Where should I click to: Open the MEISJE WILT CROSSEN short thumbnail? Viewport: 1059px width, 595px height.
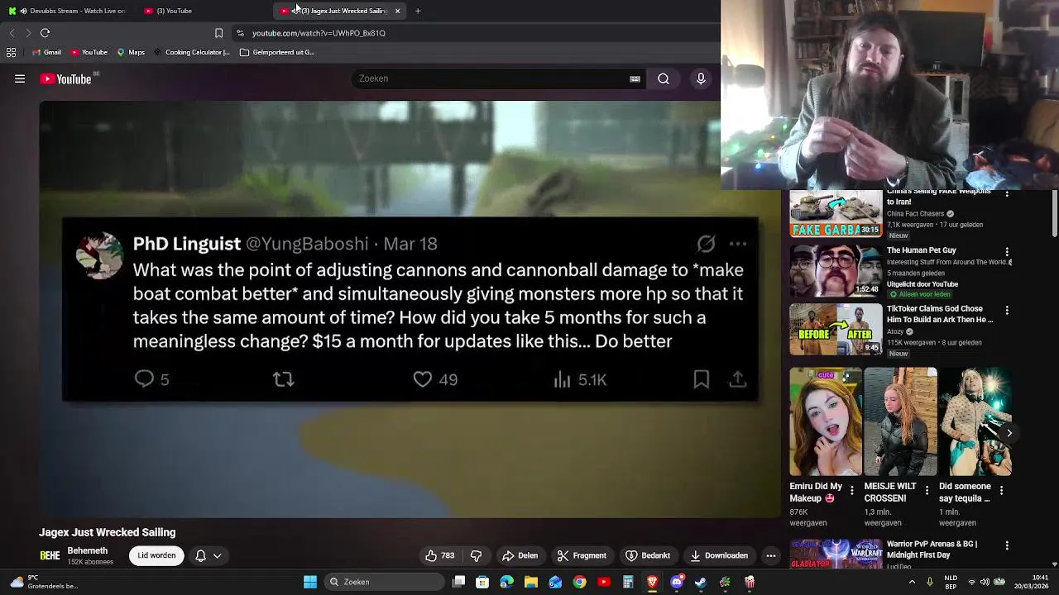click(900, 421)
